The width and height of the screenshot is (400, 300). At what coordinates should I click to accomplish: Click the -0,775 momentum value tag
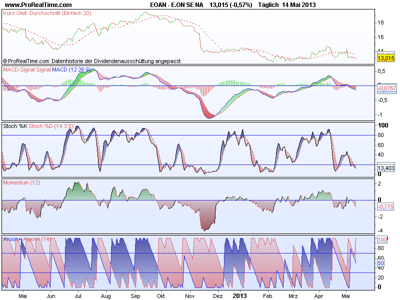pos(385,206)
